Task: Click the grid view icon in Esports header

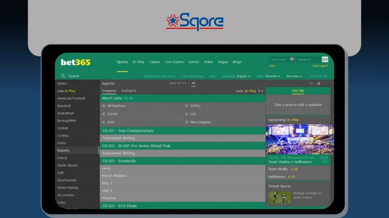Action: [x=319, y=84]
